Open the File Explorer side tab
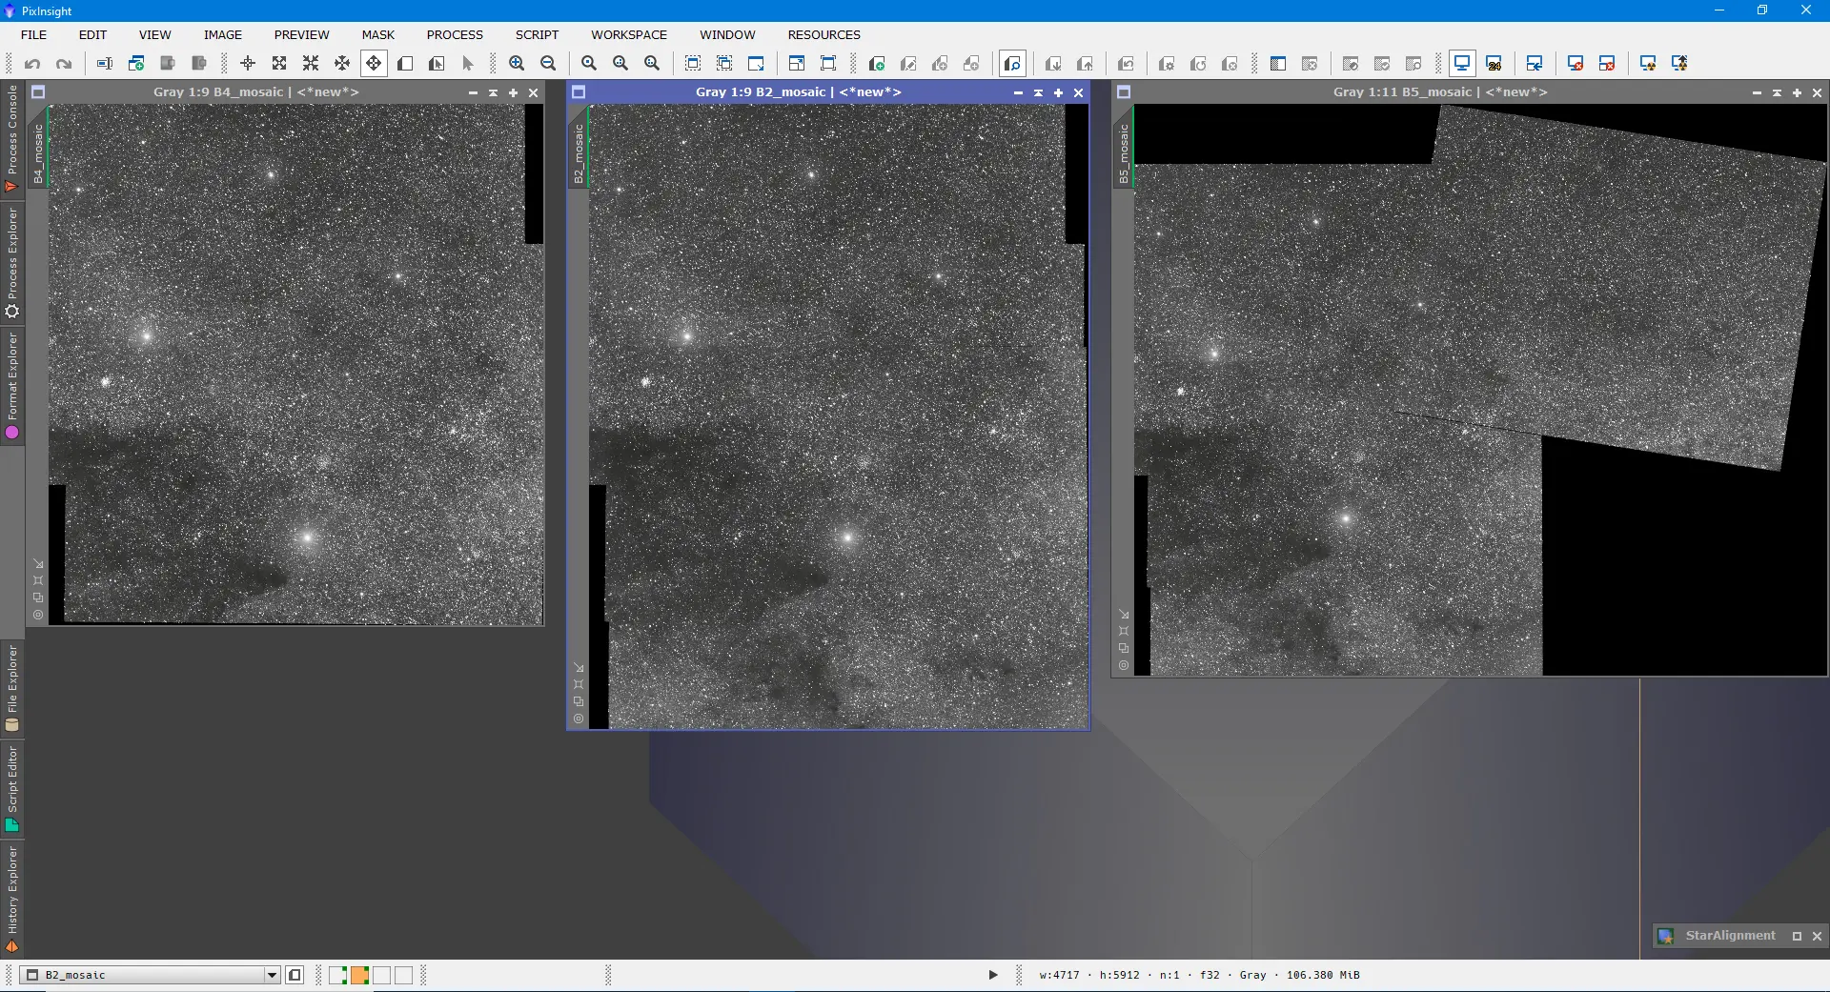The height and width of the screenshot is (992, 1830). click(11, 687)
